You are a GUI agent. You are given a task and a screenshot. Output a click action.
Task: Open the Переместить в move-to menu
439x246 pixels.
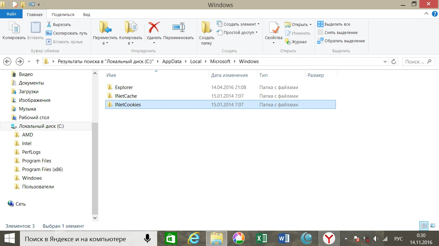(x=105, y=33)
